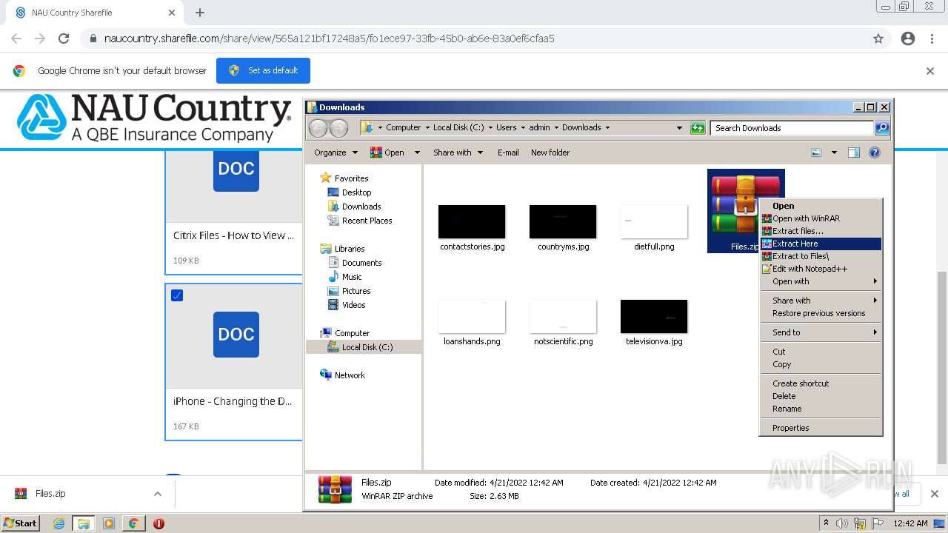Select Cut in the context menu
948x533 pixels.
pos(821,352)
